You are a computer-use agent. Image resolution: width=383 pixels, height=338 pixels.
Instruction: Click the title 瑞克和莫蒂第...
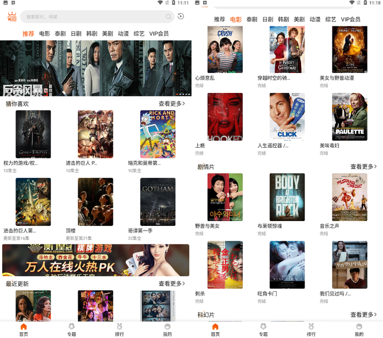point(144,163)
